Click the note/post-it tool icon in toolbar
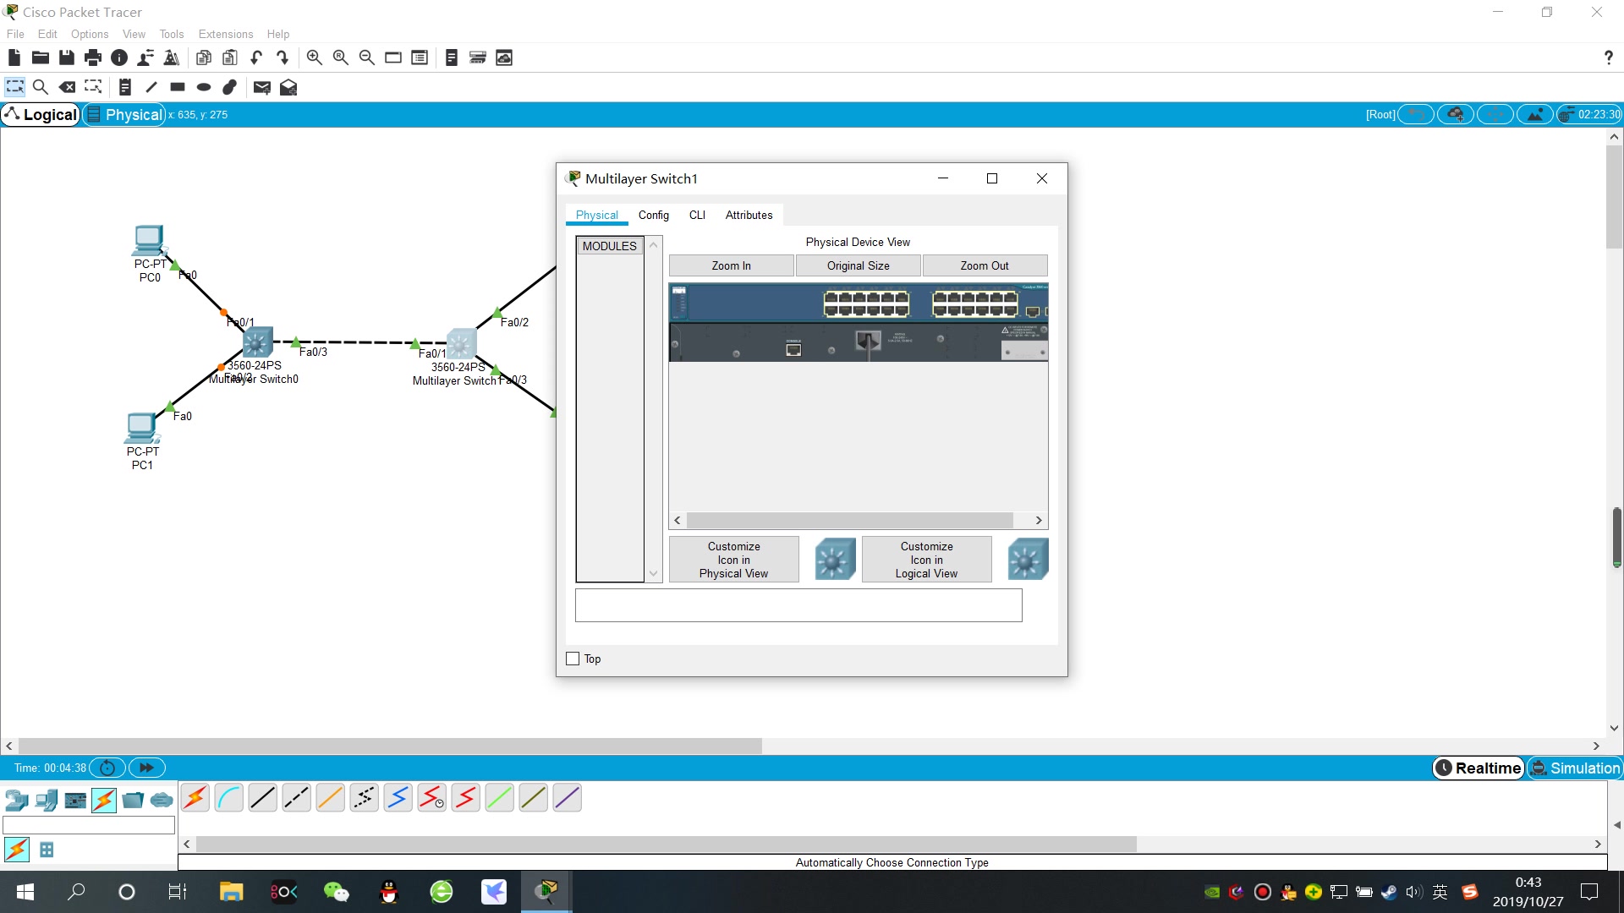1624x913 pixels. (x=125, y=87)
